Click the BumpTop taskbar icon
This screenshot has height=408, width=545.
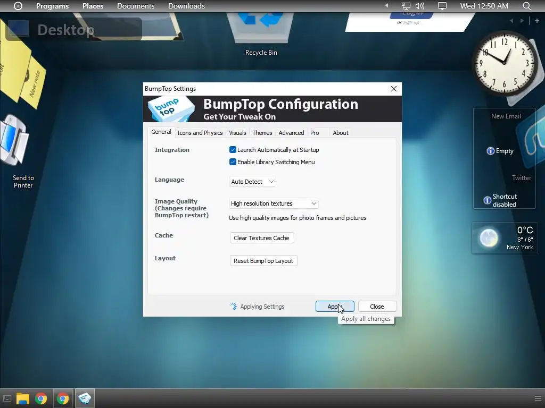click(85, 398)
